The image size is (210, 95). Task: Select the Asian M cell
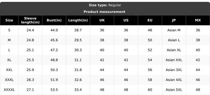(174, 30)
